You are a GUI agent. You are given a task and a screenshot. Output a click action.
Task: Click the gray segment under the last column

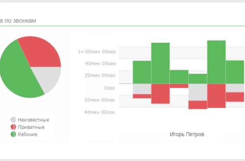point(235,87)
